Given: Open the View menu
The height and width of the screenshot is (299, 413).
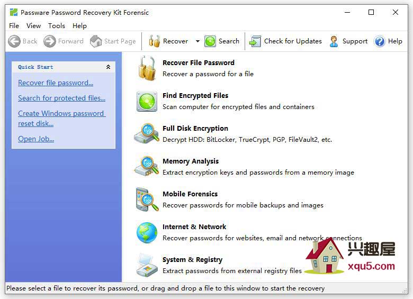Looking at the screenshot, I should (34, 26).
